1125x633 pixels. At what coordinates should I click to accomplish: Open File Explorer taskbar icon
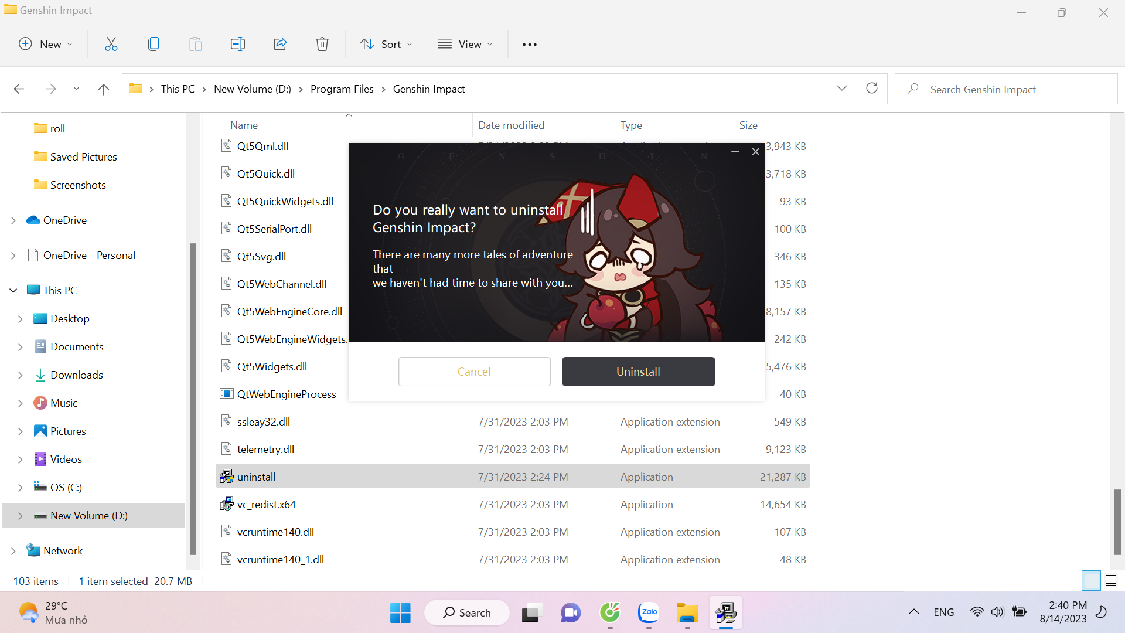pos(687,612)
